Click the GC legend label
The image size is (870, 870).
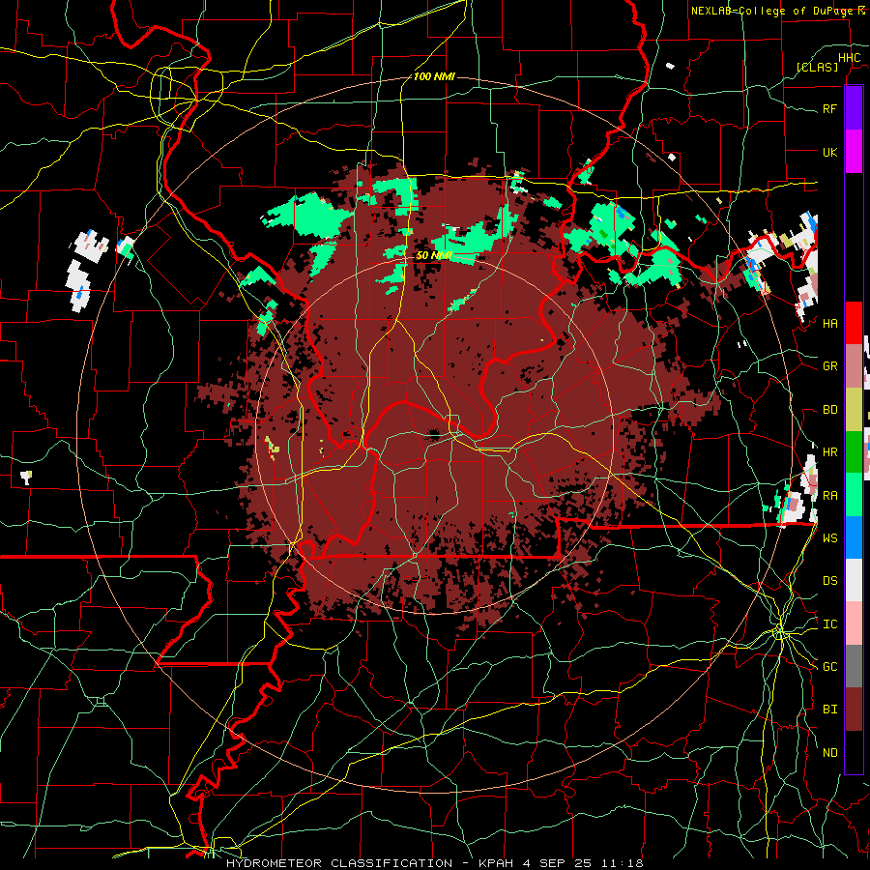(x=829, y=666)
